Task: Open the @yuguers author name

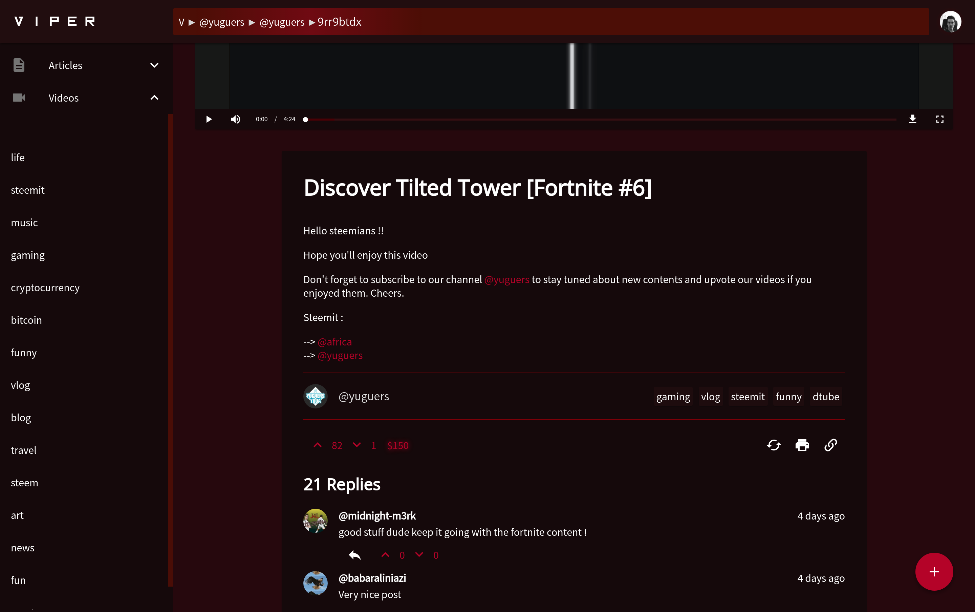Action: click(364, 396)
